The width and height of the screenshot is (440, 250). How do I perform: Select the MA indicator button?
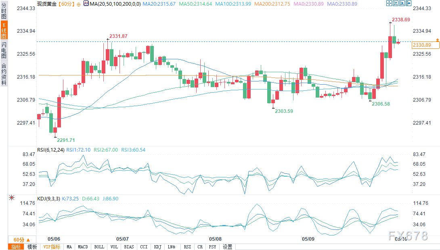click(x=69, y=247)
